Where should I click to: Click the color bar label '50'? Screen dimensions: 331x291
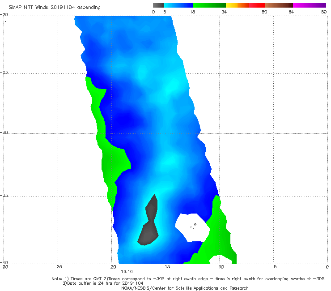[x=264, y=12]
